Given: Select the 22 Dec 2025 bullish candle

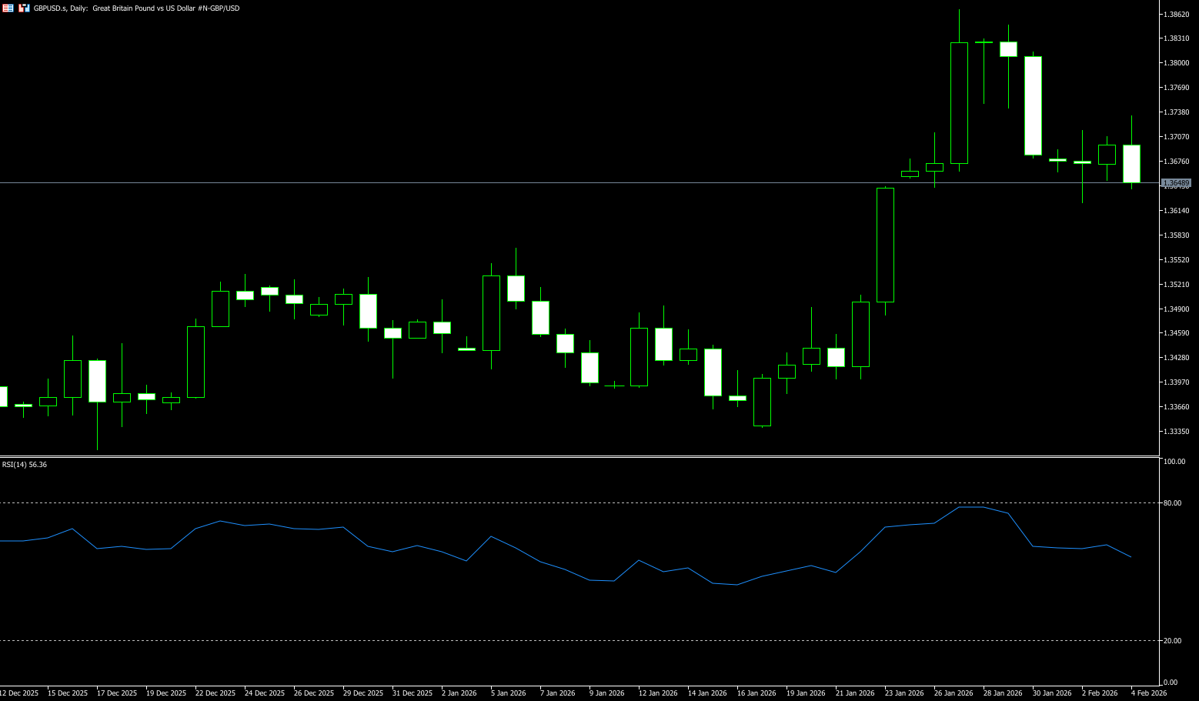Looking at the screenshot, I should click(195, 362).
